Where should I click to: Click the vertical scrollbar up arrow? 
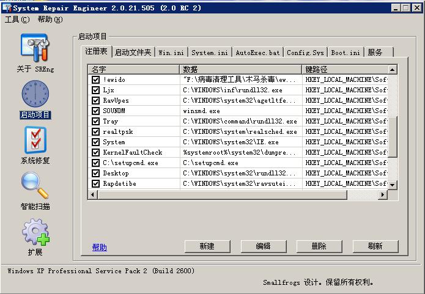(392, 70)
